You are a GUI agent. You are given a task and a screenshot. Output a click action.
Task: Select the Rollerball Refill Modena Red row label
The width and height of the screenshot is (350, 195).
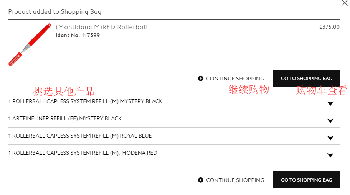click(83, 153)
